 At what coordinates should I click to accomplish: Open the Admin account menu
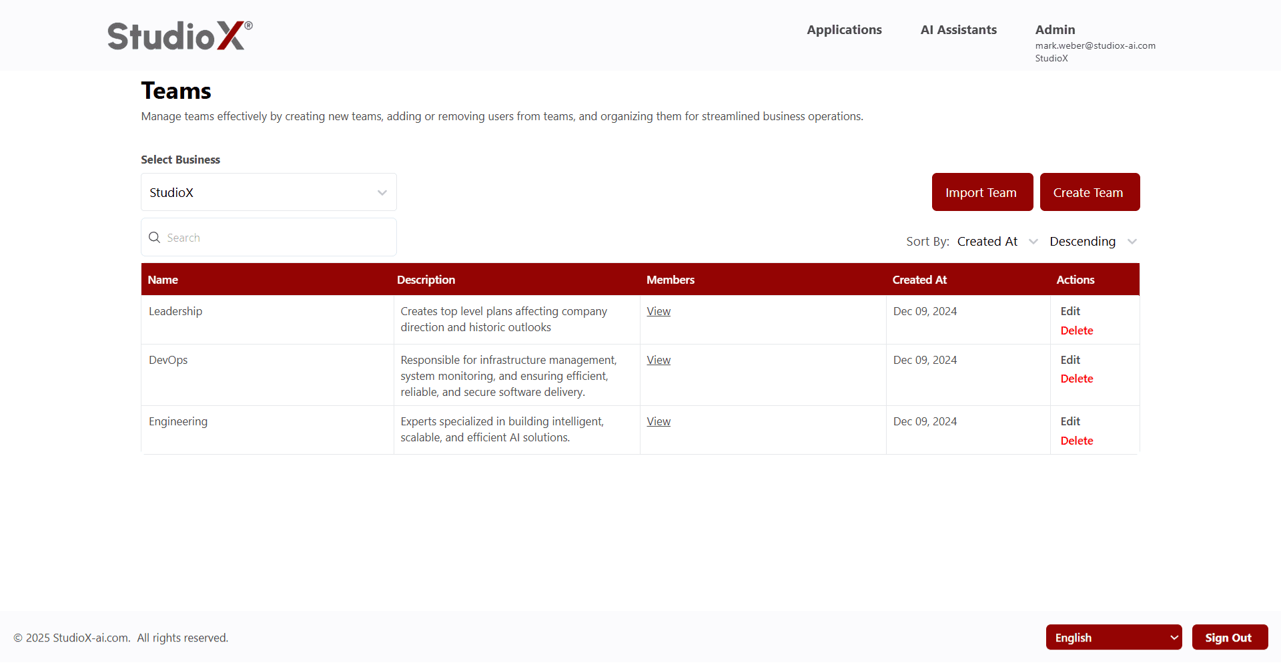click(1055, 30)
